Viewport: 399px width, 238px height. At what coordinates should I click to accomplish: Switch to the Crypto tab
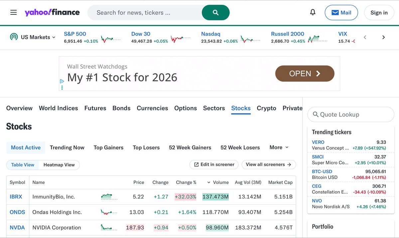point(267,108)
